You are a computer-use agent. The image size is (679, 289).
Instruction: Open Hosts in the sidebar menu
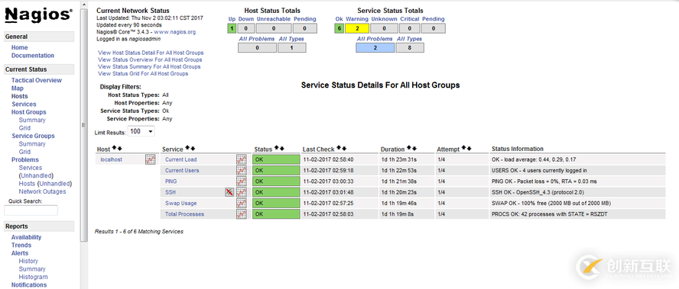click(x=19, y=96)
